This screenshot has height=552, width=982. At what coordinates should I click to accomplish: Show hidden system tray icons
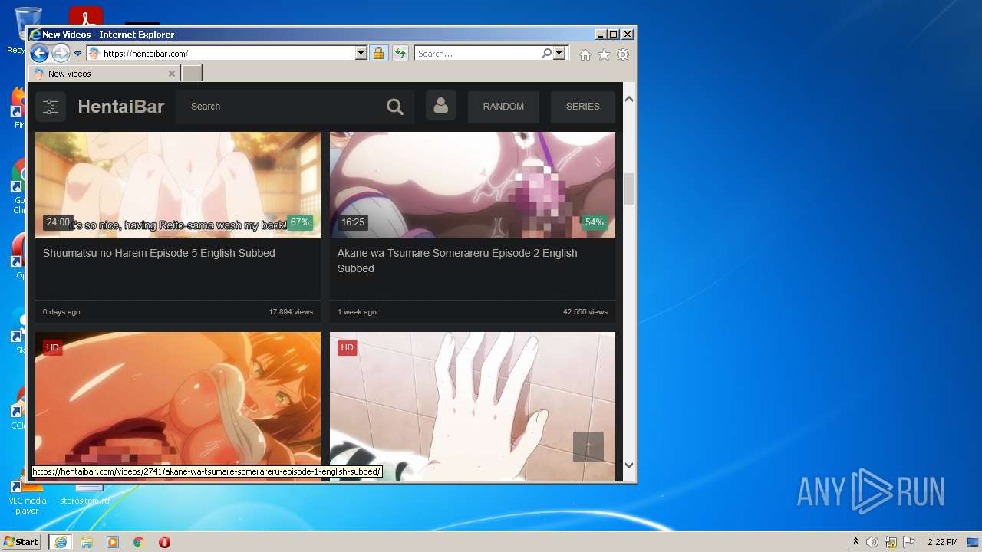855,542
